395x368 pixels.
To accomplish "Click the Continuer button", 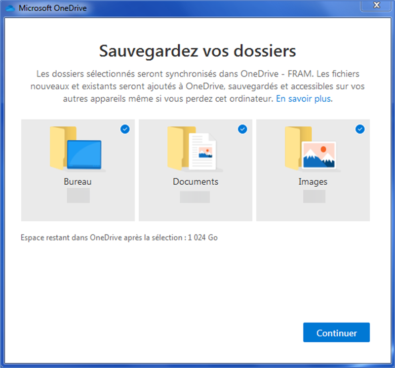I will coord(336,332).
